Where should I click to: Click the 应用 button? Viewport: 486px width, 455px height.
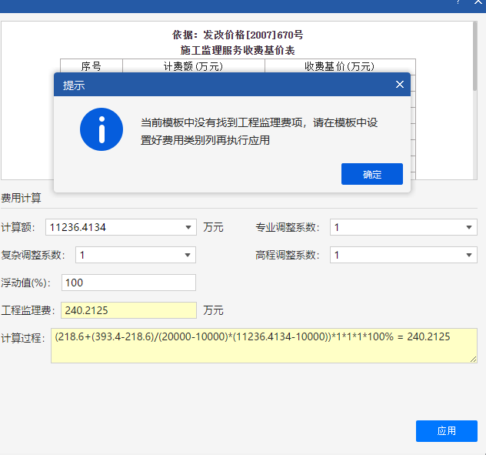[x=446, y=431]
